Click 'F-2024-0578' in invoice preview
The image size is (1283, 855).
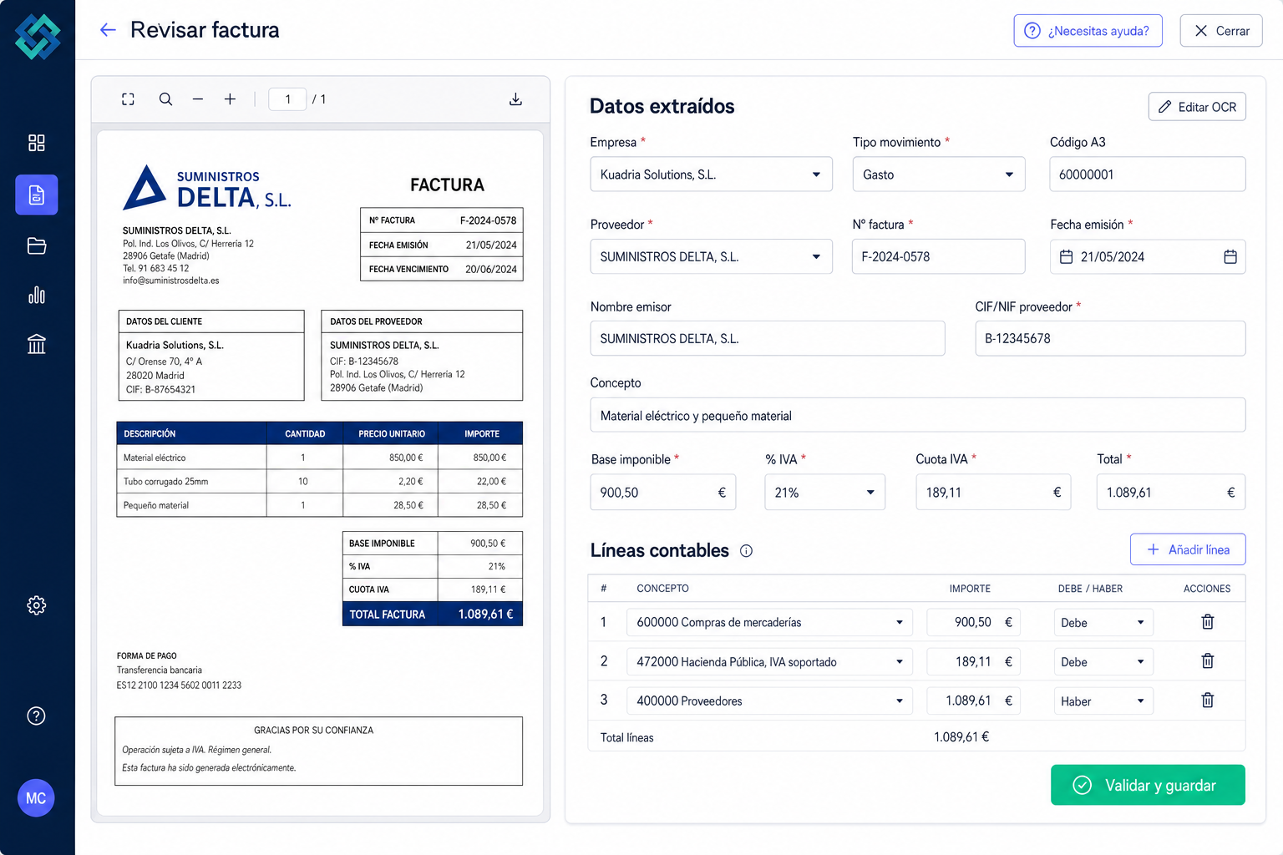489,220
